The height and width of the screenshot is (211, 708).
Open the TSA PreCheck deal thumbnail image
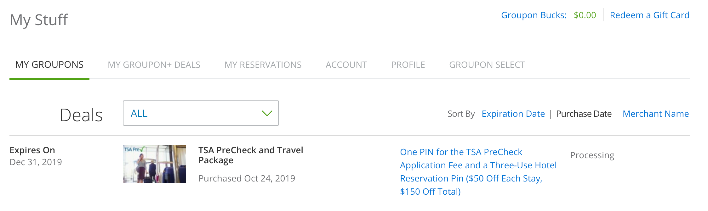[154, 164]
